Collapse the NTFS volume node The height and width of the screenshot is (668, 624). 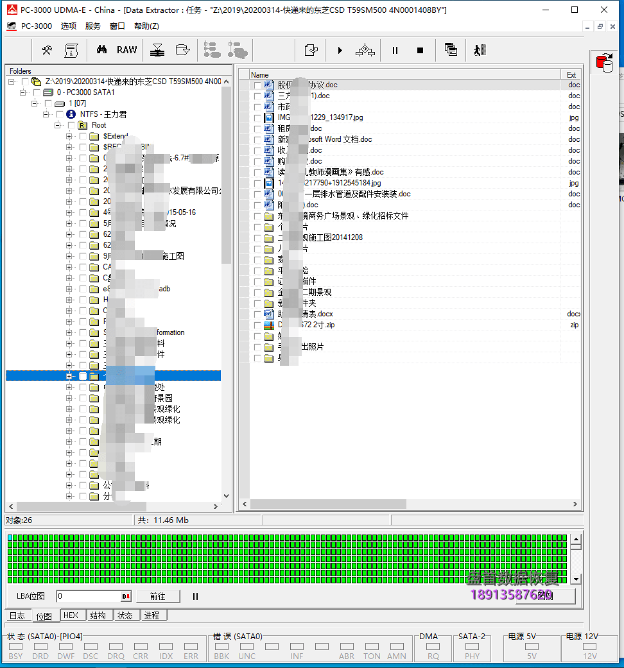point(46,114)
